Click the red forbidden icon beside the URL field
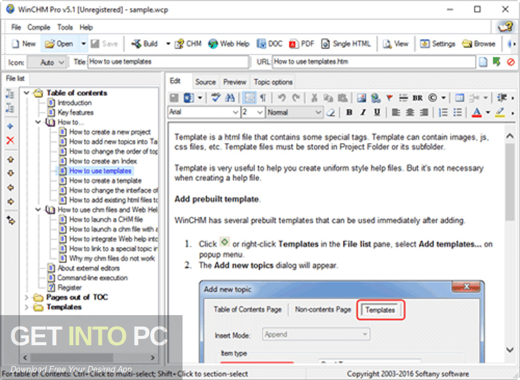Screen dimensions: 520x380 pyautogui.click(x=511, y=62)
